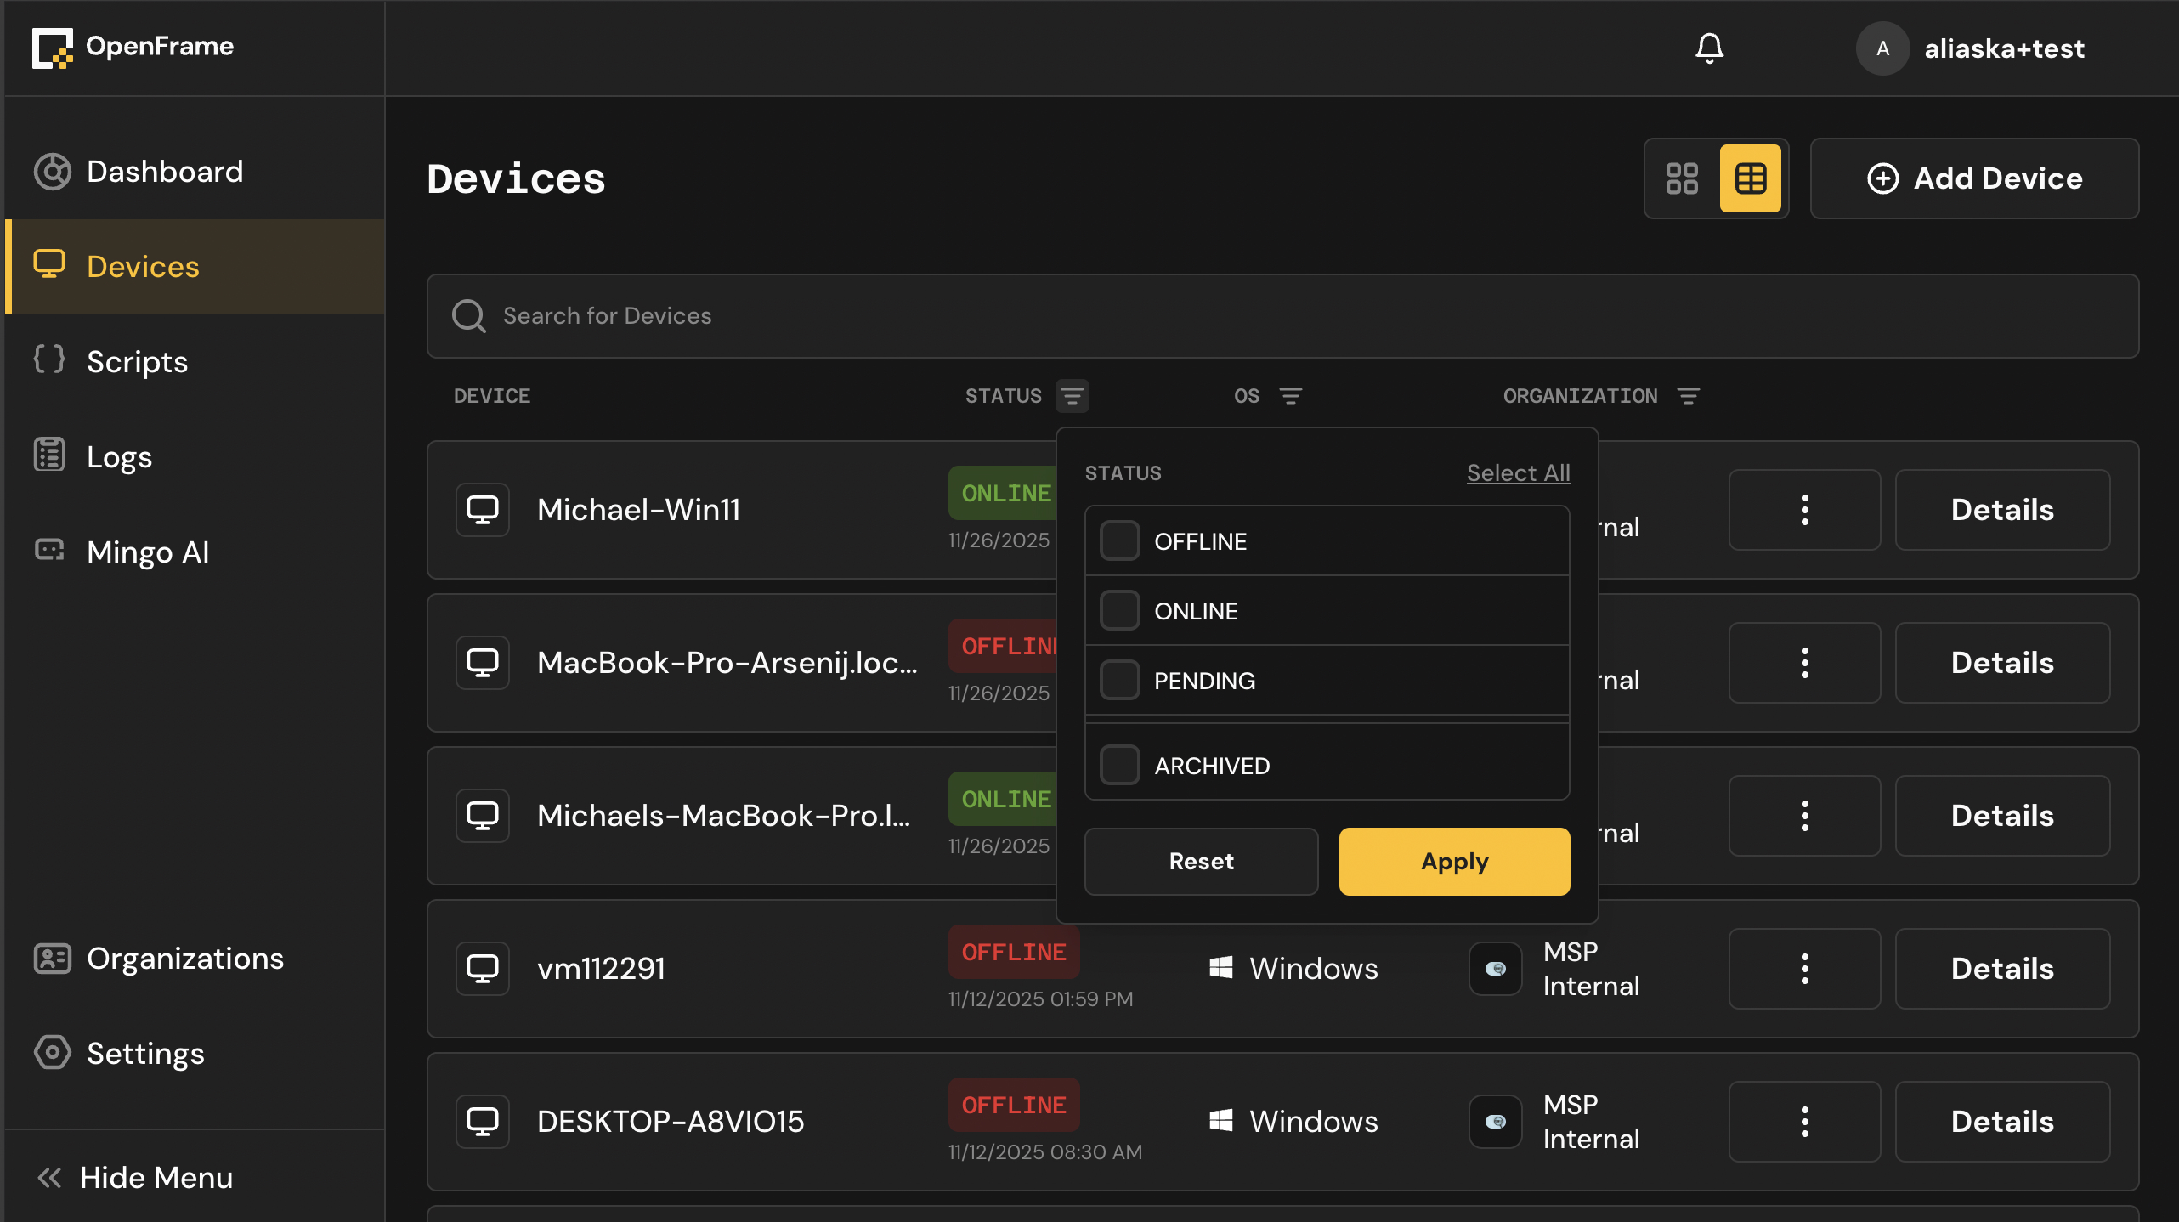This screenshot has width=2179, height=1222.
Task: Select Devices in sidebar
Action: point(195,267)
